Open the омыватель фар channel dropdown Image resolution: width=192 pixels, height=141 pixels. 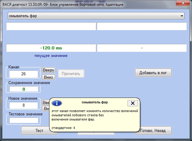tap(96, 16)
